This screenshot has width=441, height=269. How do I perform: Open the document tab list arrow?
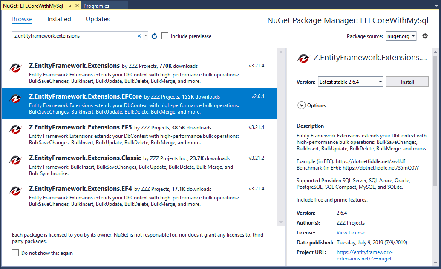tap(436, 6)
